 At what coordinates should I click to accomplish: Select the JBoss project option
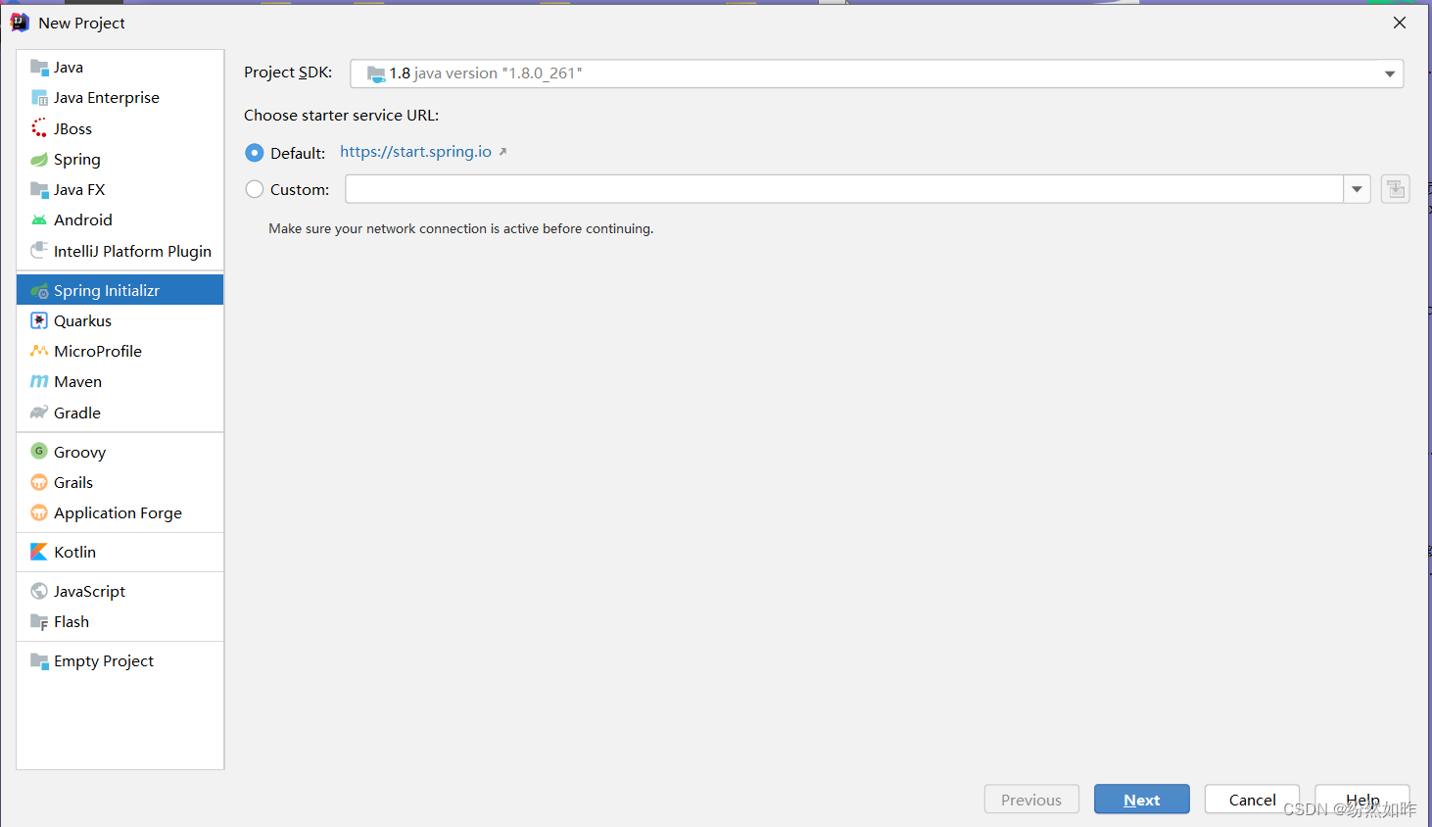pyautogui.click(x=72, y=128)
